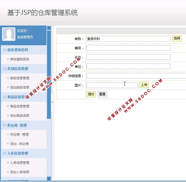Open 添加类别信息 menu item

(x=19, y=87)
